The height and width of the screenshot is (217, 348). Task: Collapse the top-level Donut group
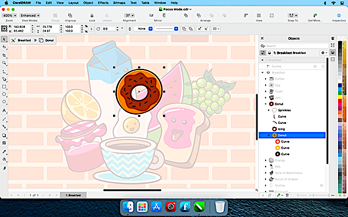266,104
